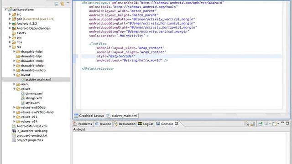Screen dimensions: 292x164
Task: Switch editor to Graphical Layout tab
Action: [x=89, y=116]
